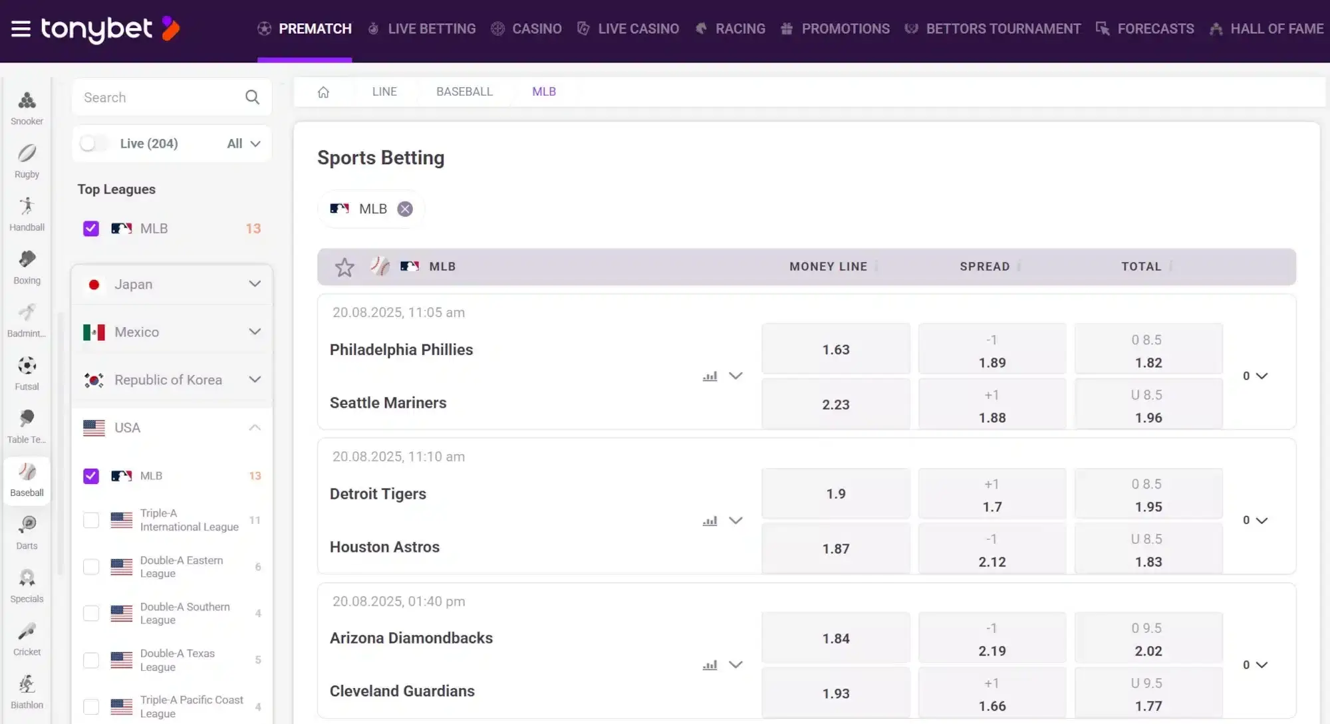Select the Snooker sport in sidebar
The width and height of the screenshot is (1330, 724).
[x=27, y=103]
